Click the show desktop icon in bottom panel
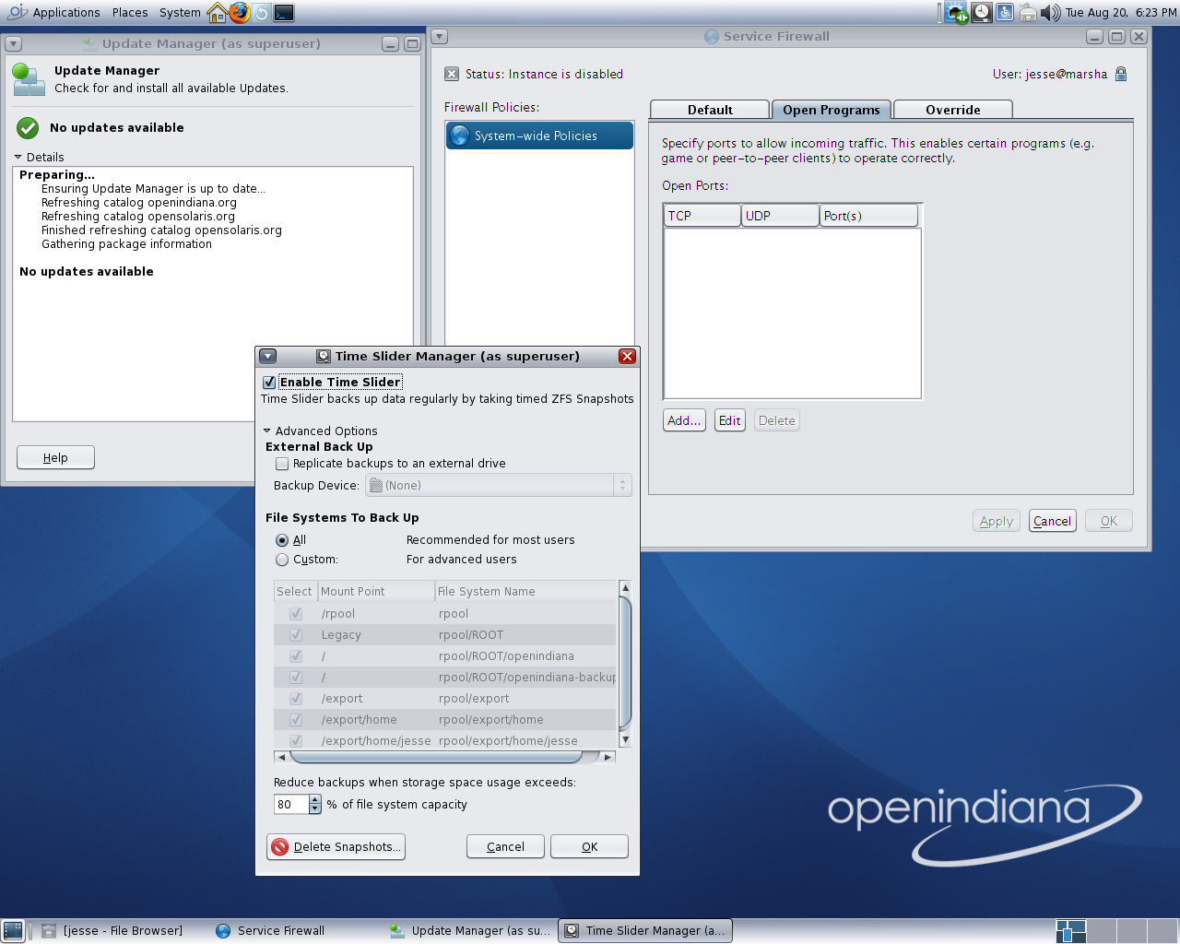The width and height of the screenshot is (1180, 944). pos(13,931)
